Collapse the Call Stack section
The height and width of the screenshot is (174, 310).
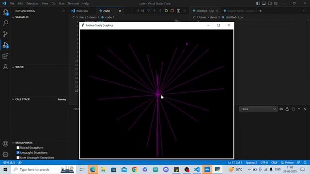click(x=13, y=99)
